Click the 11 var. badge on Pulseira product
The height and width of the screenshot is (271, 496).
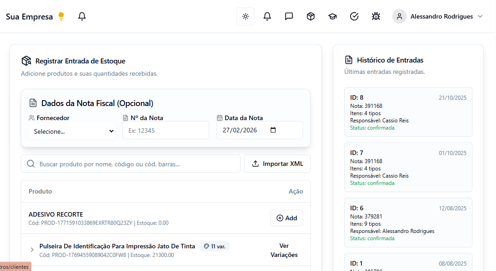tap(214, 246)
